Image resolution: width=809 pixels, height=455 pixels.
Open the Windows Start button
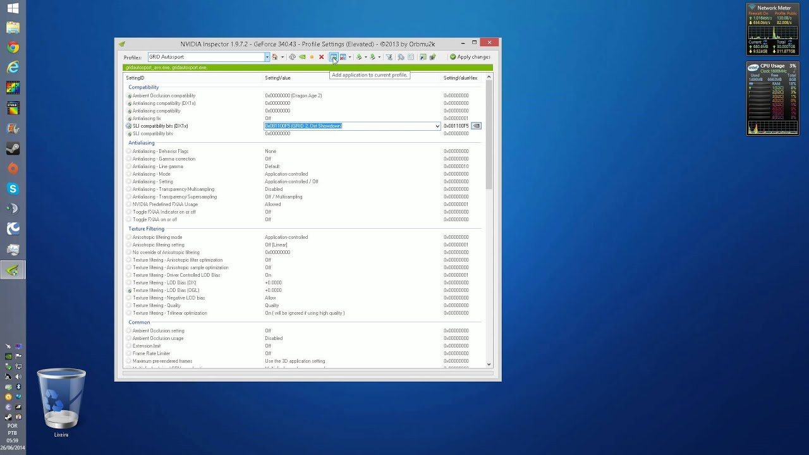point(13,9)
